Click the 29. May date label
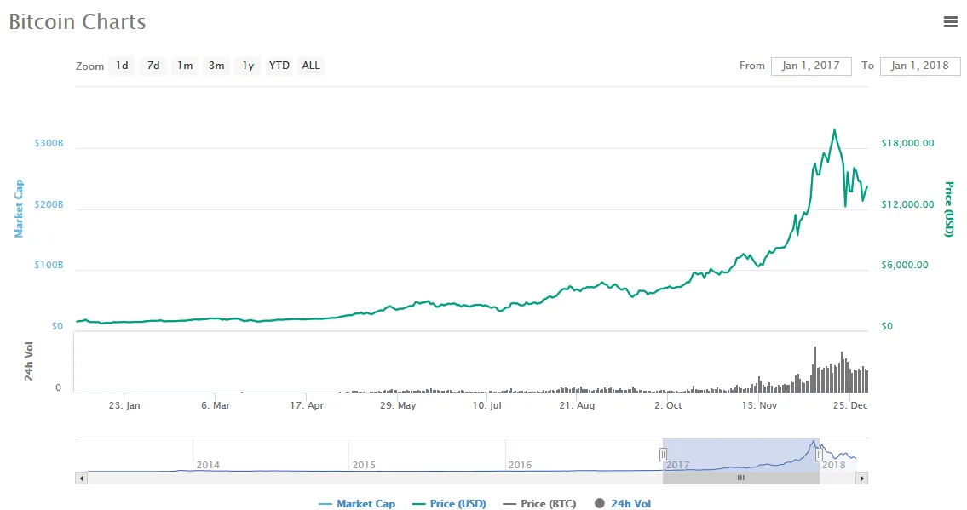This screenshot has height=510, width=967. click(398, 405)
